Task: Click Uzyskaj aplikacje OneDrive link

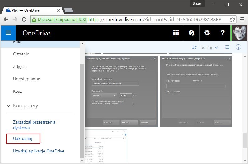Action: pyautogui.click(x=39, y=151)
